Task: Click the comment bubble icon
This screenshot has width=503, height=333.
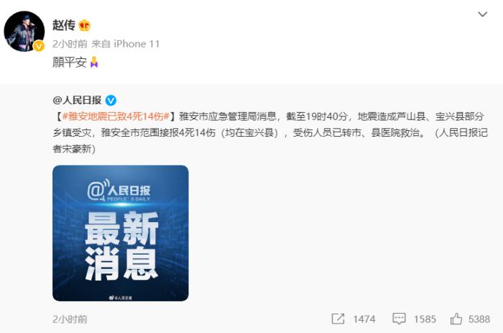Action: coord(399,319)
